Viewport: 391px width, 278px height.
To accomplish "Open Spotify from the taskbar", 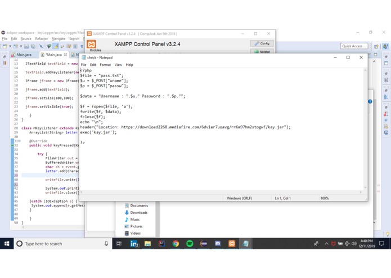I will [190, 244].
